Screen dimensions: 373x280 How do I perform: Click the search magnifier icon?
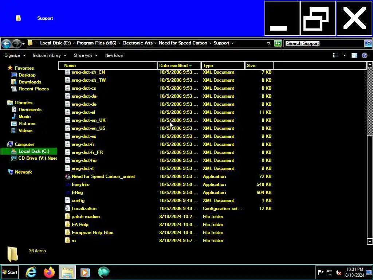368,43
